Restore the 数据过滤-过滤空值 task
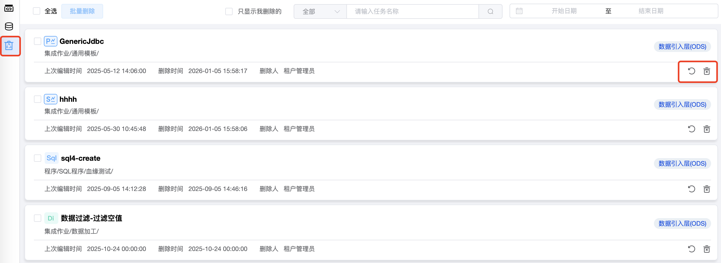 tap(691, 249)
